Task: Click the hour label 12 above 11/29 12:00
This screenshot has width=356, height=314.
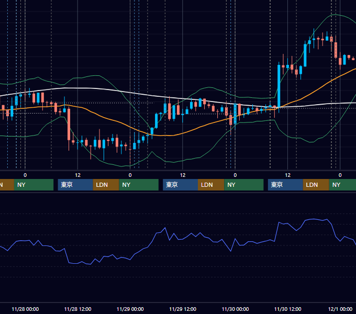Action: pyautogui.click(x=183, y=175)
